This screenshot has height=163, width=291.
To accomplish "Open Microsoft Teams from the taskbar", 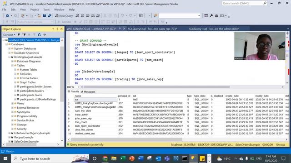I will tap(167, 158).
